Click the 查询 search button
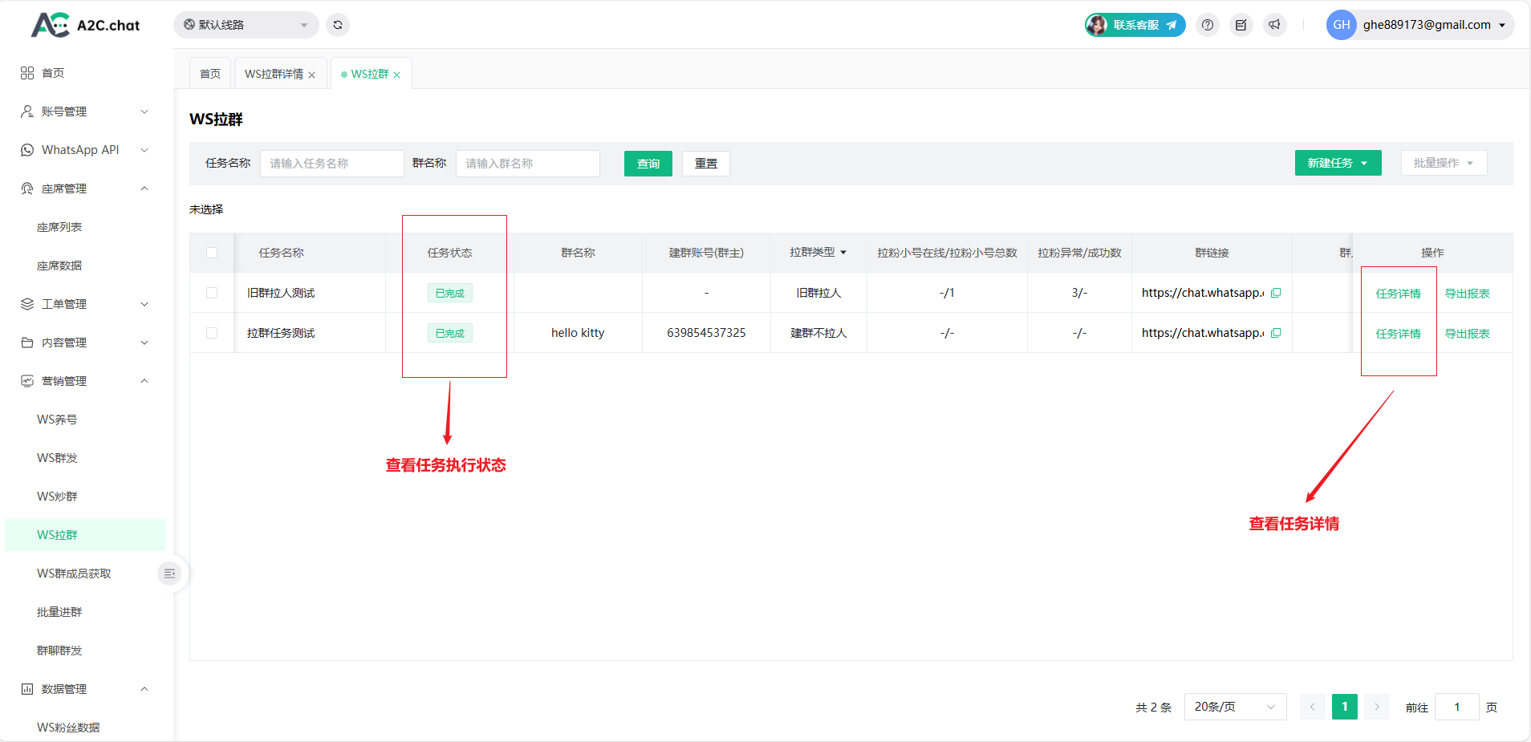Screen dimensions: 1531x742 click(648, 164)
